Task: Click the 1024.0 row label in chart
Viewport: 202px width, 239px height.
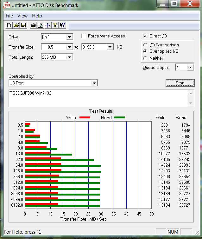Action: (17, 188)
